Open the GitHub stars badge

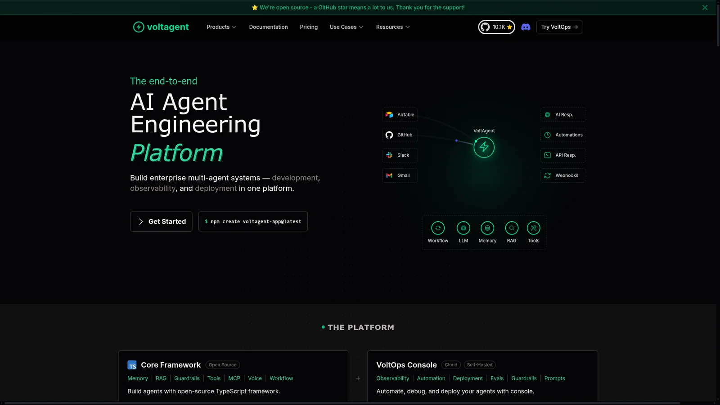click(496, 27)
